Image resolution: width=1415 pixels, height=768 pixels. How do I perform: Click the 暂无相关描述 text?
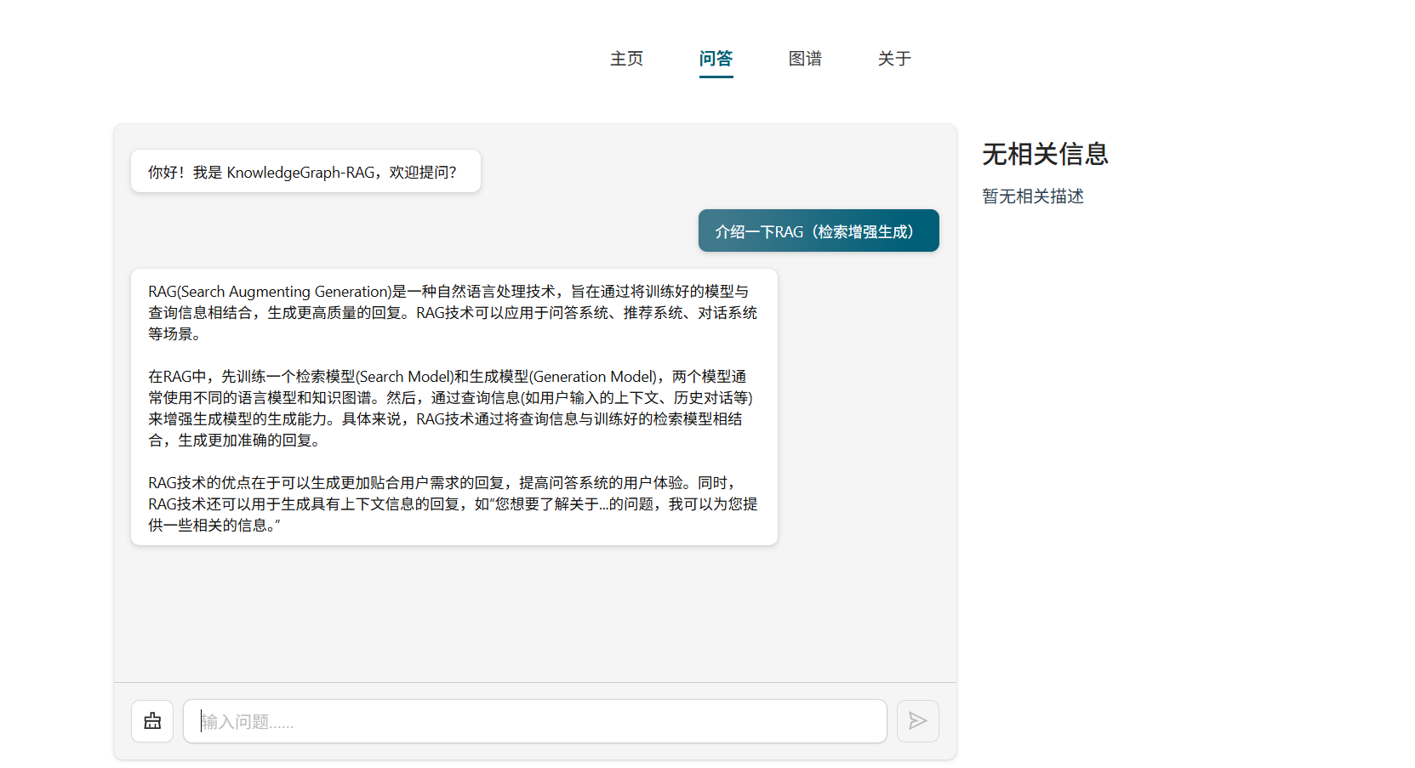click(x=1033, y=196)
